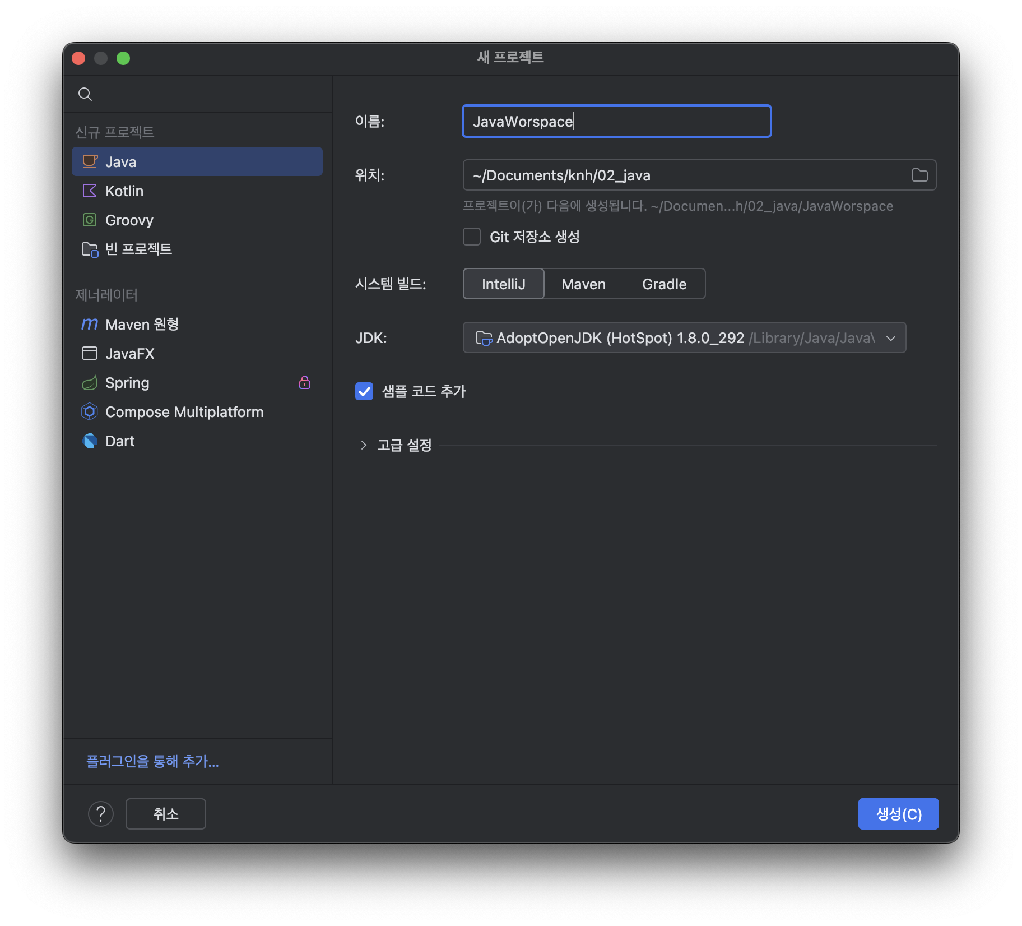Choose the Maven 원형 generator
1022x926 pixels.
click(x=197, y=324)
